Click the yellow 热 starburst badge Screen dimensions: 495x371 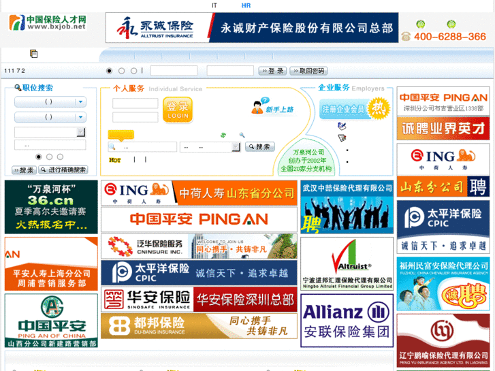pyautogui.click(x=378, y=109)
